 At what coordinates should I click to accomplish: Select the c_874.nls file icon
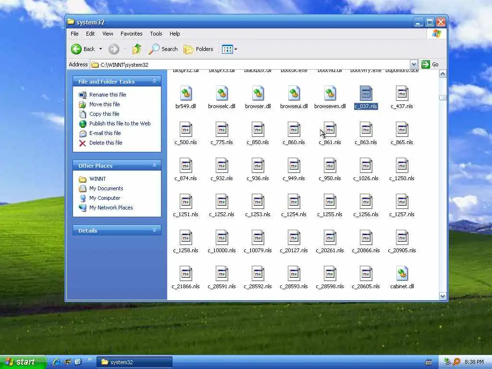pyautogui.click(x=186, y=165)
